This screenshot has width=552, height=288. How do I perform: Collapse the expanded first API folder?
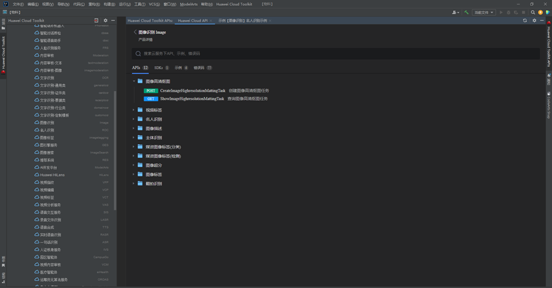134,81
